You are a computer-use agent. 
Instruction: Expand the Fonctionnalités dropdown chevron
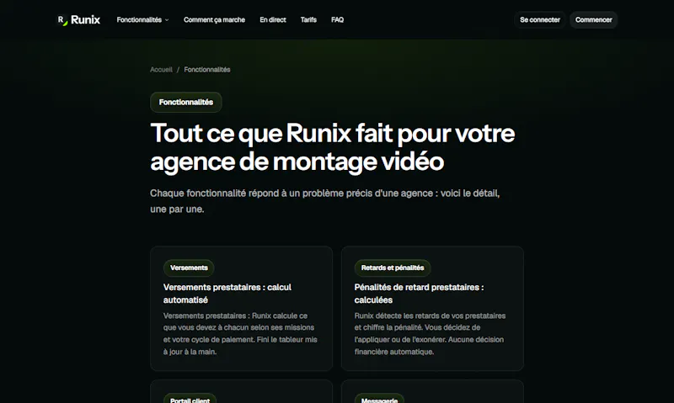pyautogui.click(x=167, y=19)
